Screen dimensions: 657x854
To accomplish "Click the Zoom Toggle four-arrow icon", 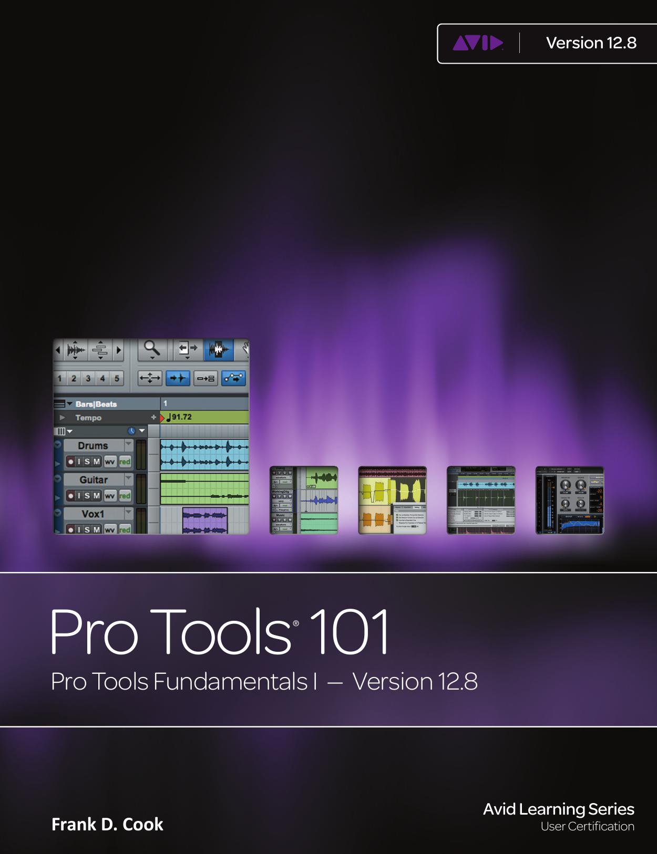I will tap(150, 378).
